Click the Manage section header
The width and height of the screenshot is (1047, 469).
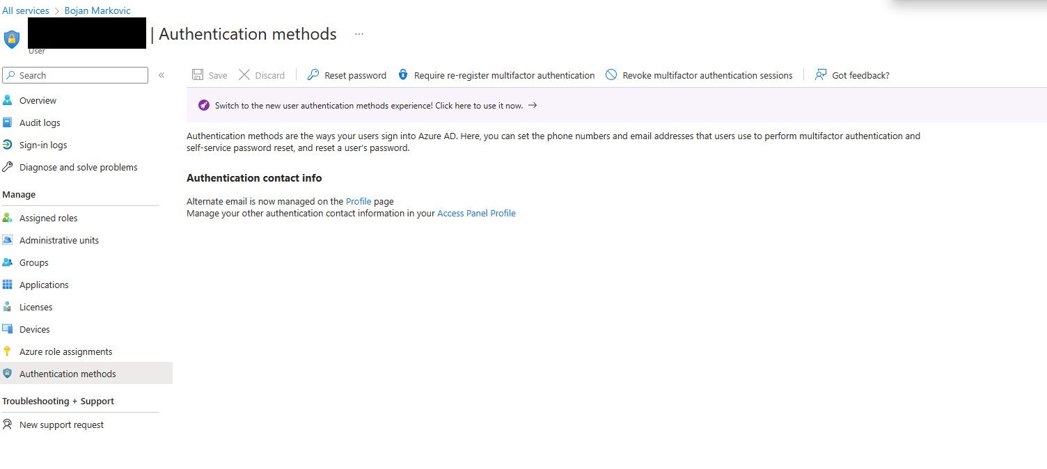[x=19, y=194]
